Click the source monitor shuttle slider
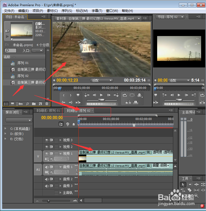This screenshot has width=206, height=211. (102, 100)
